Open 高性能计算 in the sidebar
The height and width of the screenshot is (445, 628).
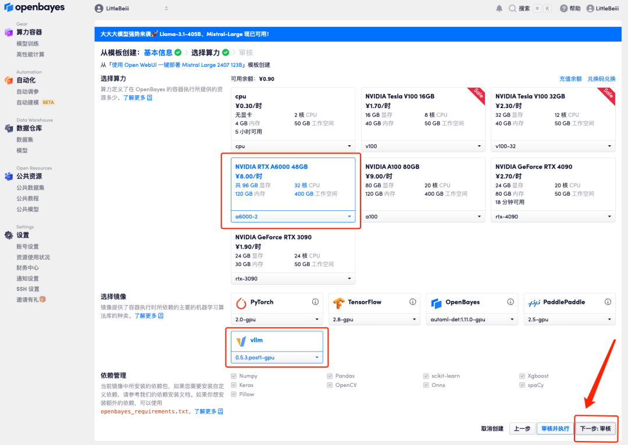[x=30, y=55]
